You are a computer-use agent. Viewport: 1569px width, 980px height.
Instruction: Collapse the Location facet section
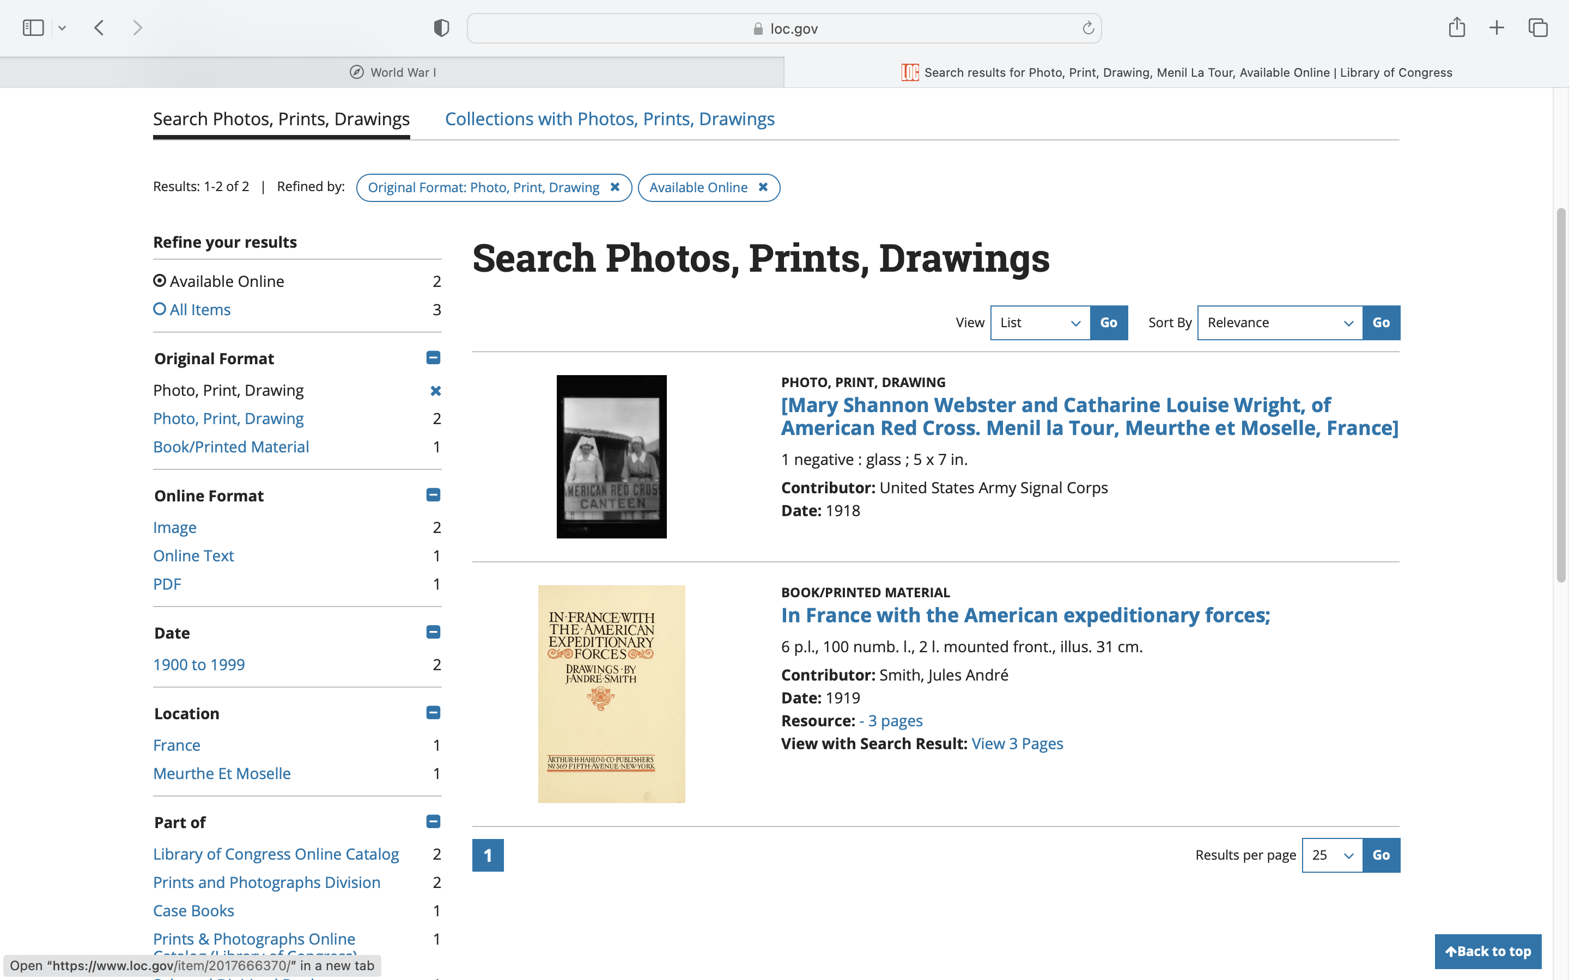[433, 713]
